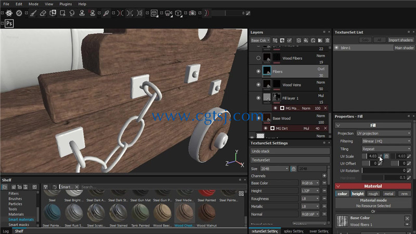Click the Export to Photoshop Ps icon
Image resolution: width=416 pixels, height=234 pixels.
point(9,23)
